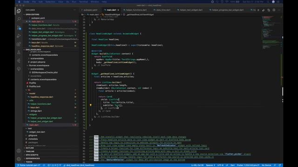Open the Explorer view in the activity bar
Viewport: 298px width, 167px height.
click(19, 11)
